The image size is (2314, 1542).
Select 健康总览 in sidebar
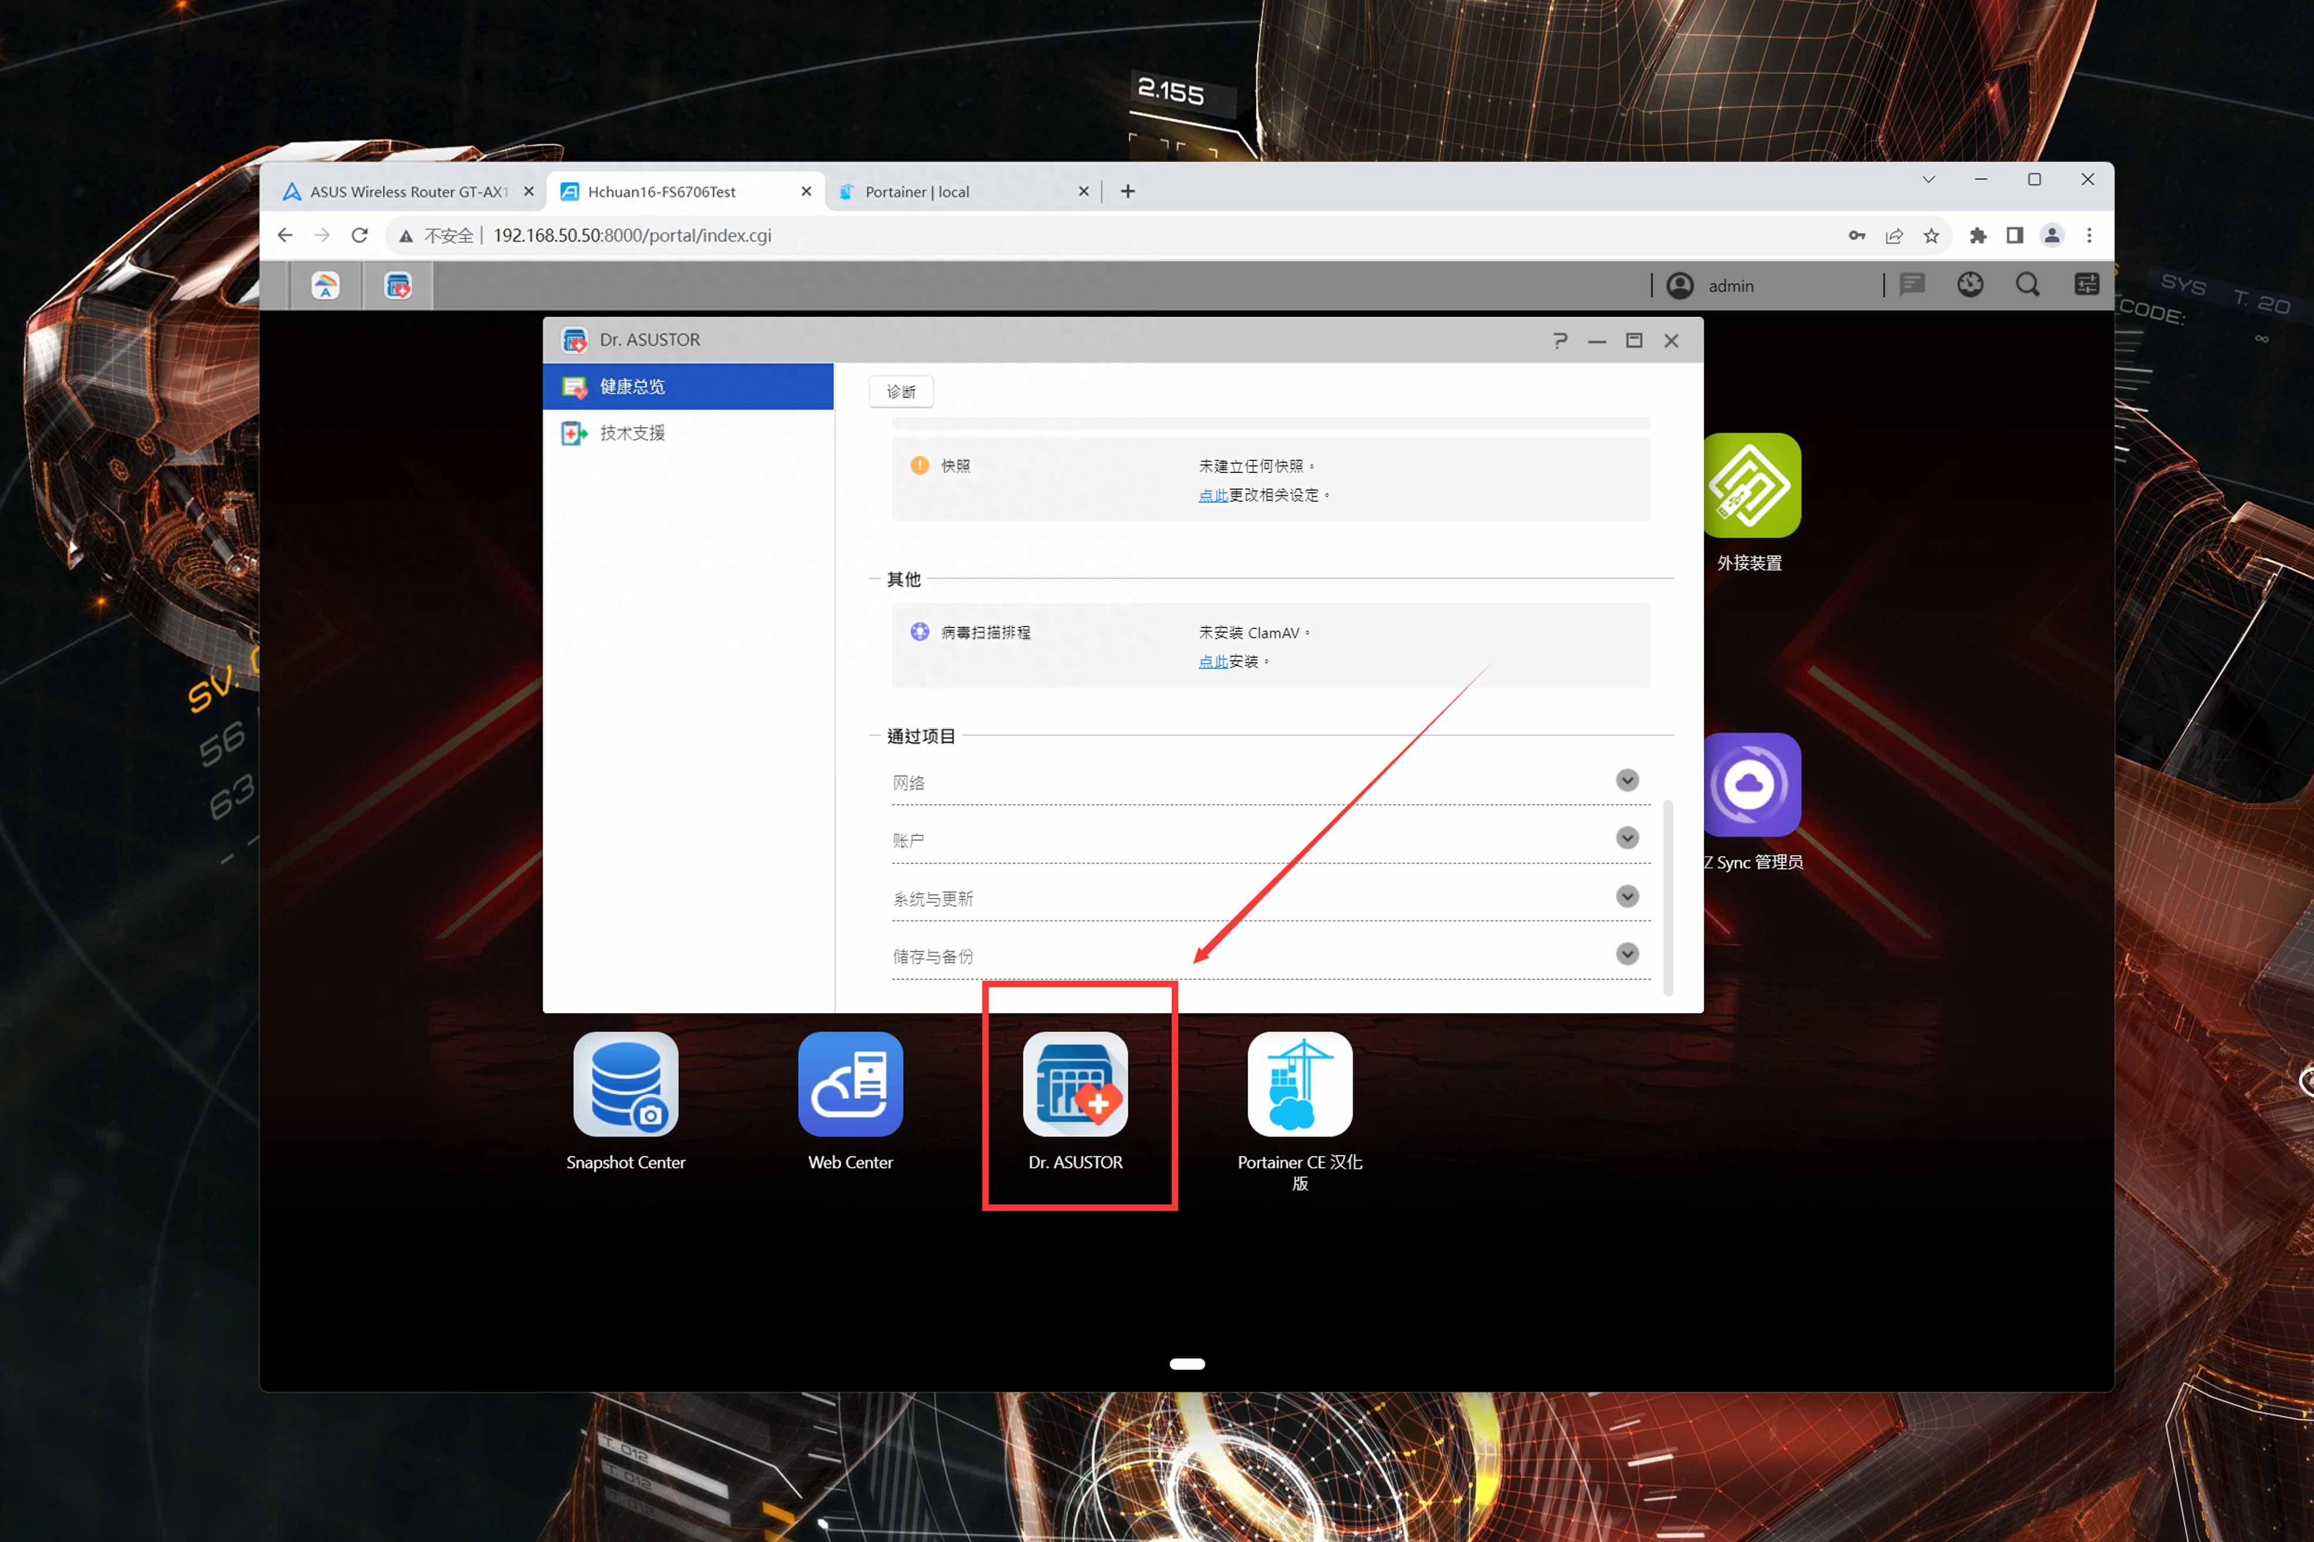coord(688,387)
